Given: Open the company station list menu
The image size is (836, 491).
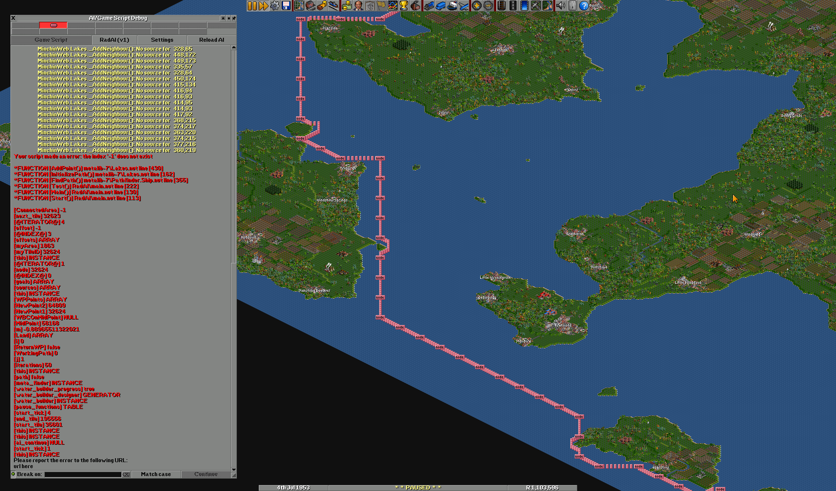Looking at the screenshot, I should (x=333, y=6).
